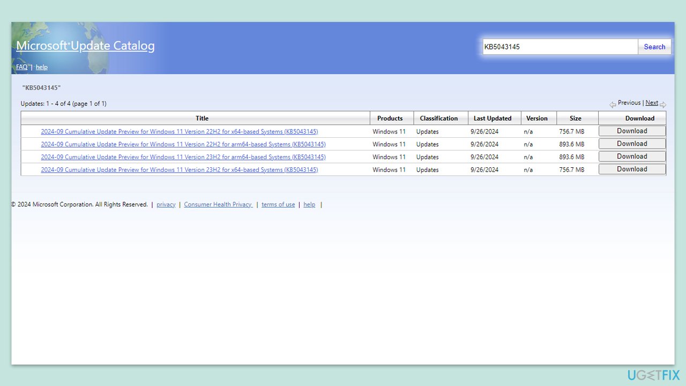This screenshot has width=686, height=386.
Task: Open the Consumer Health Privacy link
Action: coord(218,205)
